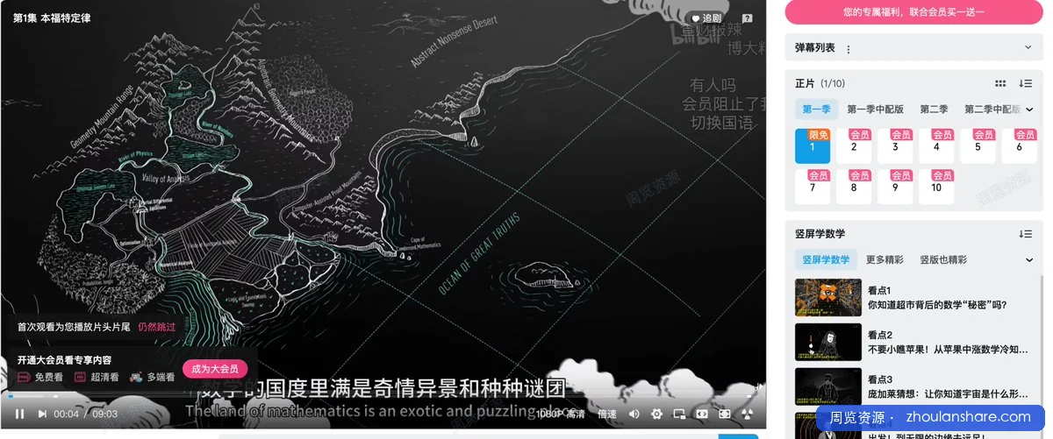Open thumbnail for 看点3 clip
Screen dimensions: 1053x439
827,386
